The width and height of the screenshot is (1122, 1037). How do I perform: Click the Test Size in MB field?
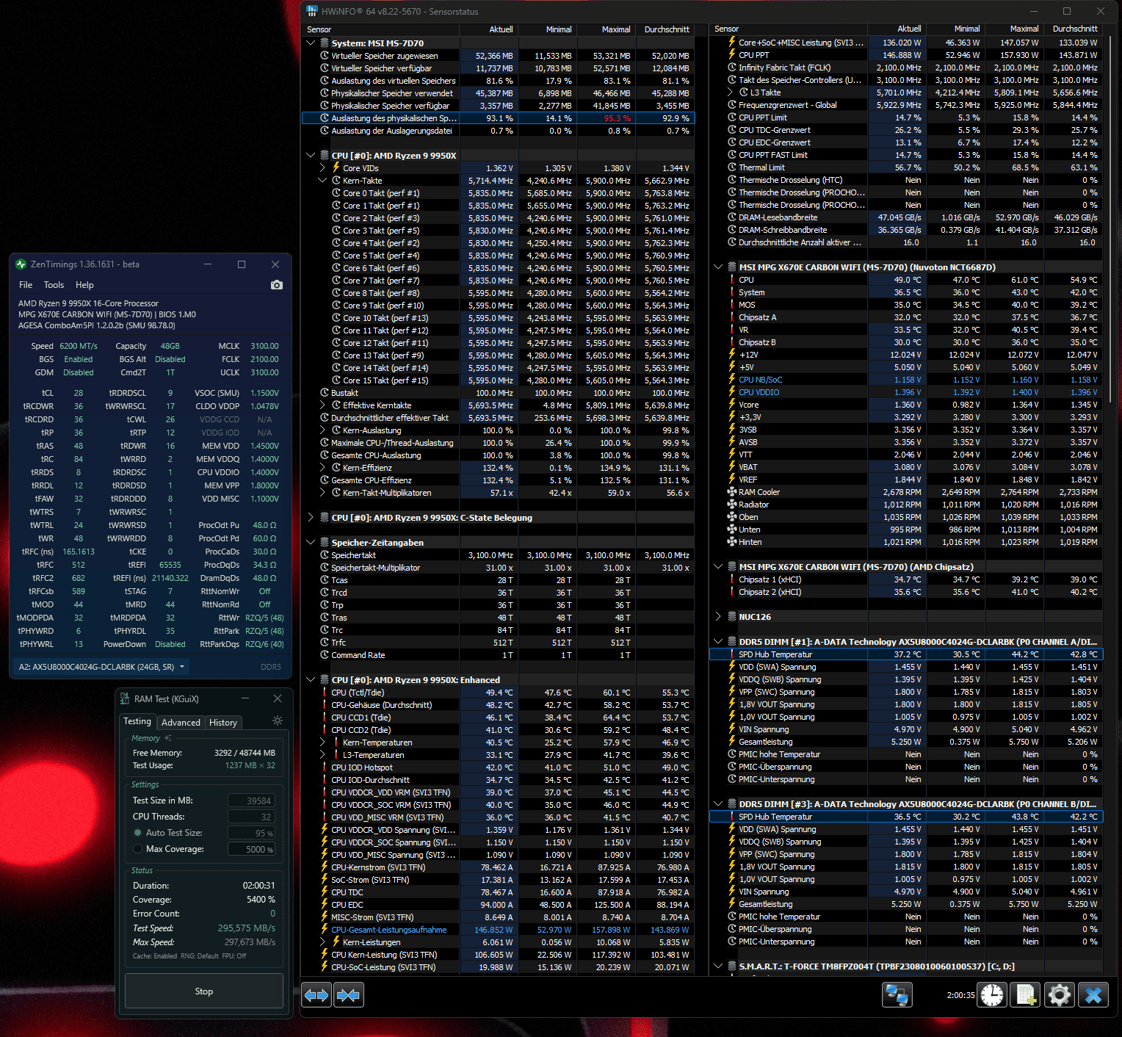pos(251,801)
